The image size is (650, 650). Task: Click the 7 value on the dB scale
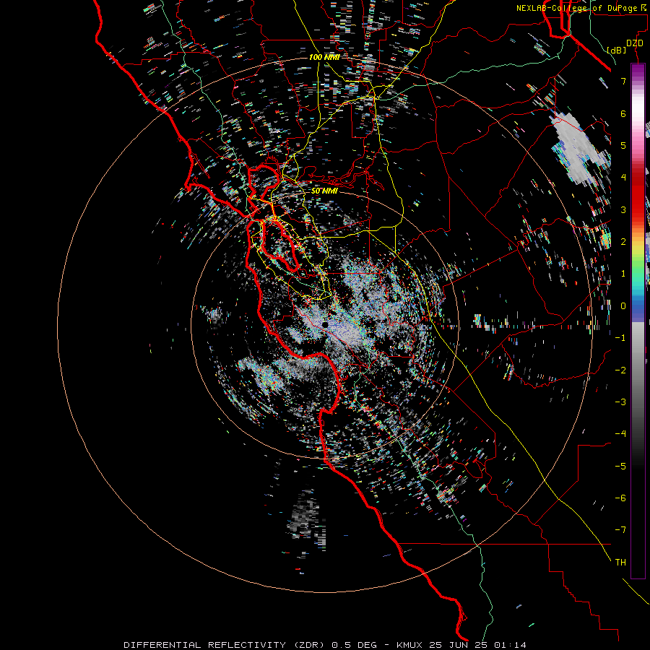pos(623,81)
